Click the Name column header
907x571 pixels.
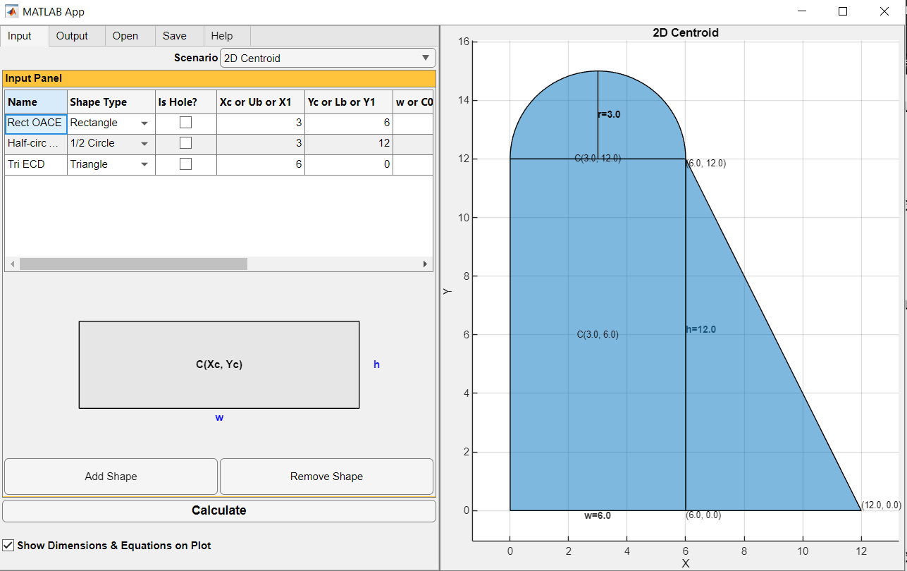(36, 102)
